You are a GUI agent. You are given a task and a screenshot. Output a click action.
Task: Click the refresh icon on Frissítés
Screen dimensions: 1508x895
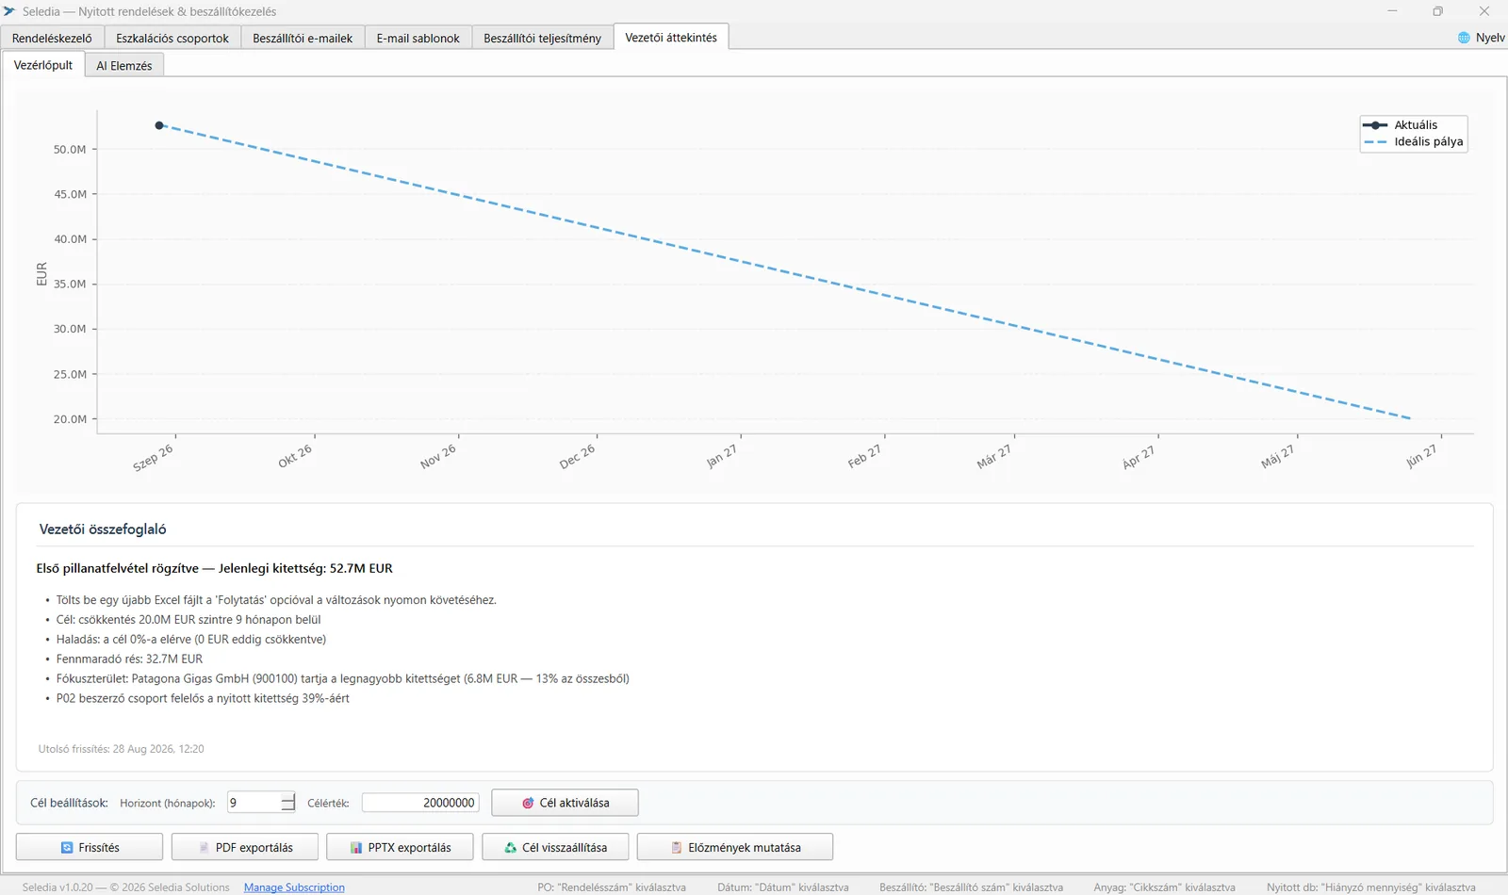coord(67,848)
